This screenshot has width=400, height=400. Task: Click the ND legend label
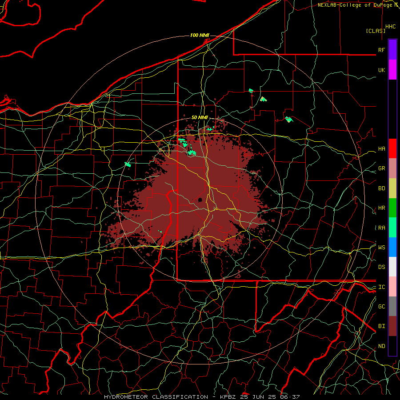coord(381,346)
